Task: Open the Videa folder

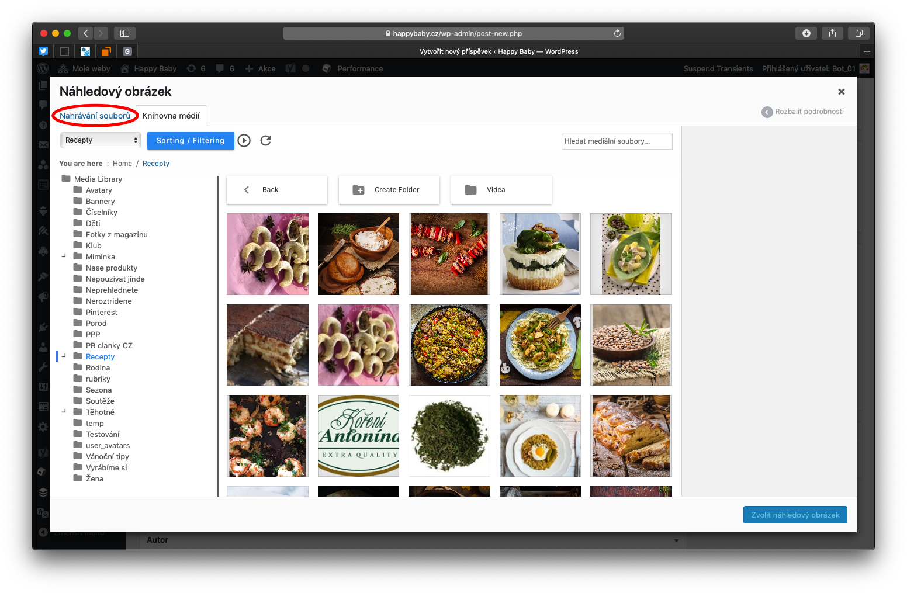Action: [501, 190]
